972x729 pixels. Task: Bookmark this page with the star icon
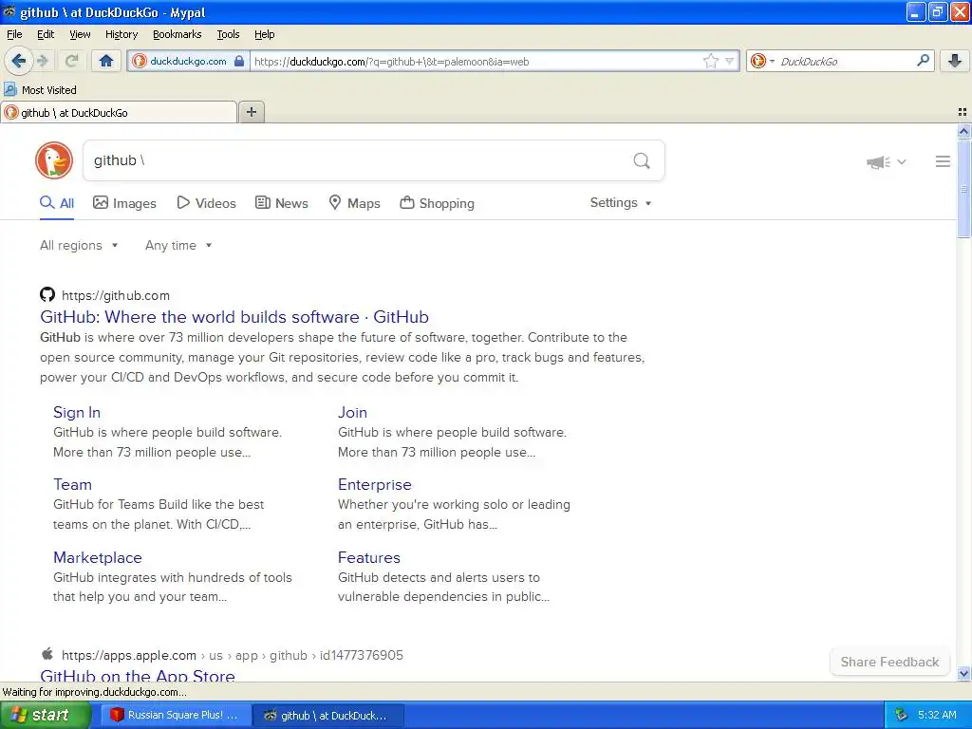click(710, 61)
